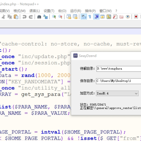Click the list($PARA_NAME code line

(35, 107)
